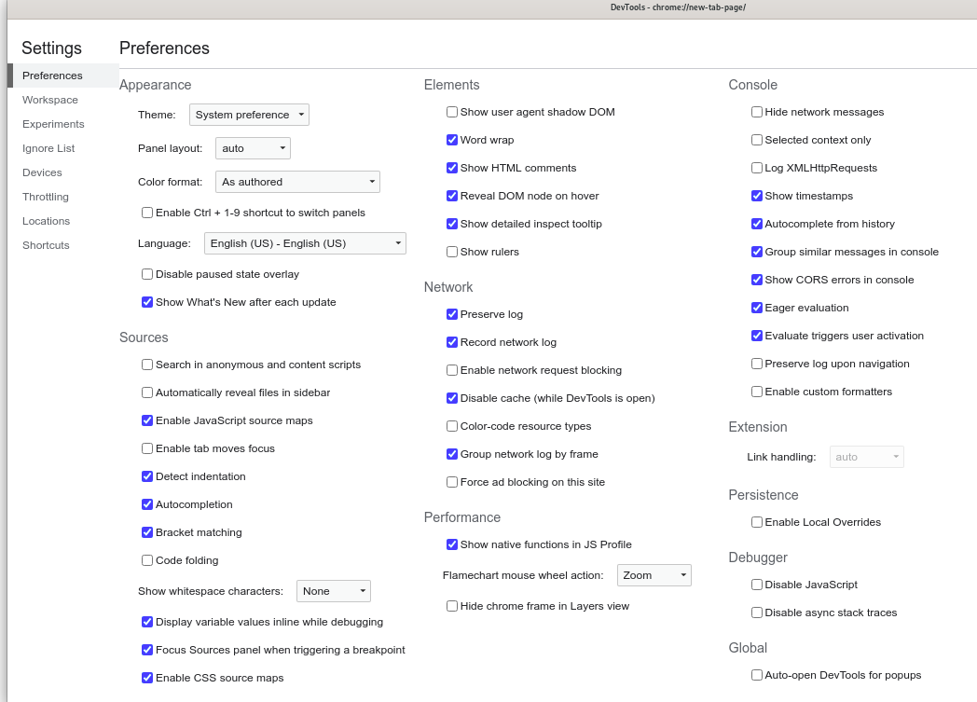Open the Theme dropdown

(x=249, y=115)
